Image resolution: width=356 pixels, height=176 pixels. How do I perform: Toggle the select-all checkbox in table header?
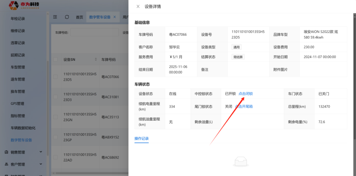[x=56, y=60]
